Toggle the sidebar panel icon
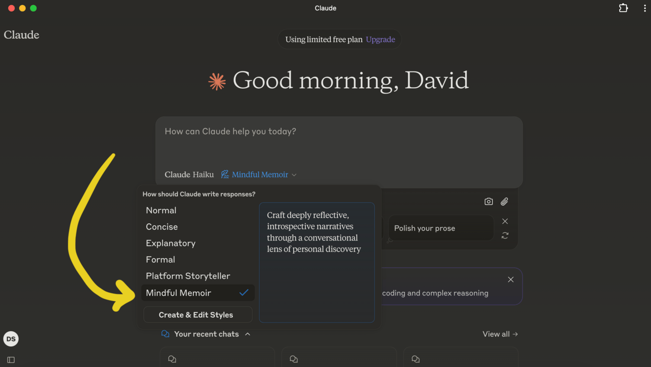 (11, 359)
